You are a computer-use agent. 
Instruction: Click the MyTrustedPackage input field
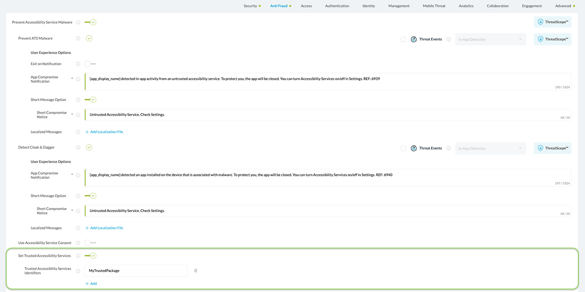point(136,270)
